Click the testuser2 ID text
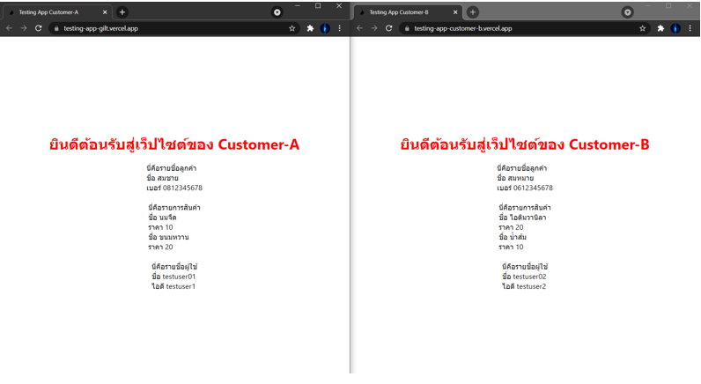 531,286
